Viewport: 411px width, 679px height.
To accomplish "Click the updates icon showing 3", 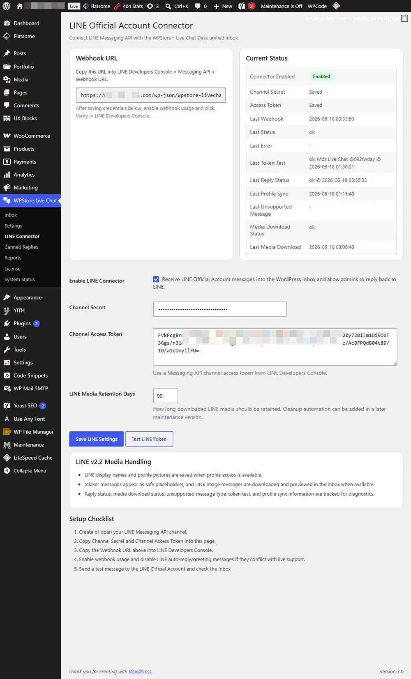I will click(150, 6).
